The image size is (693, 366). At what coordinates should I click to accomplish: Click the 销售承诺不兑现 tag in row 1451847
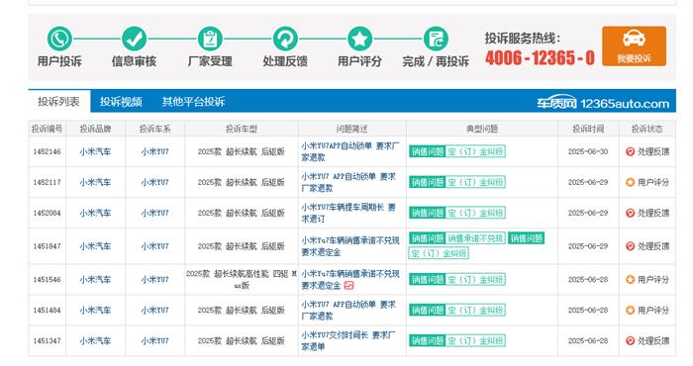(x=475, y=238)
